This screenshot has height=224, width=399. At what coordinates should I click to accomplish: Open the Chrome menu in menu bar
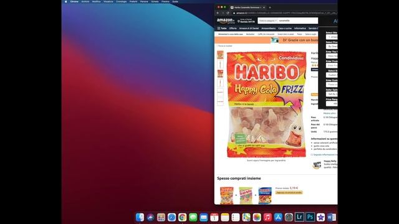coord(74,1)
